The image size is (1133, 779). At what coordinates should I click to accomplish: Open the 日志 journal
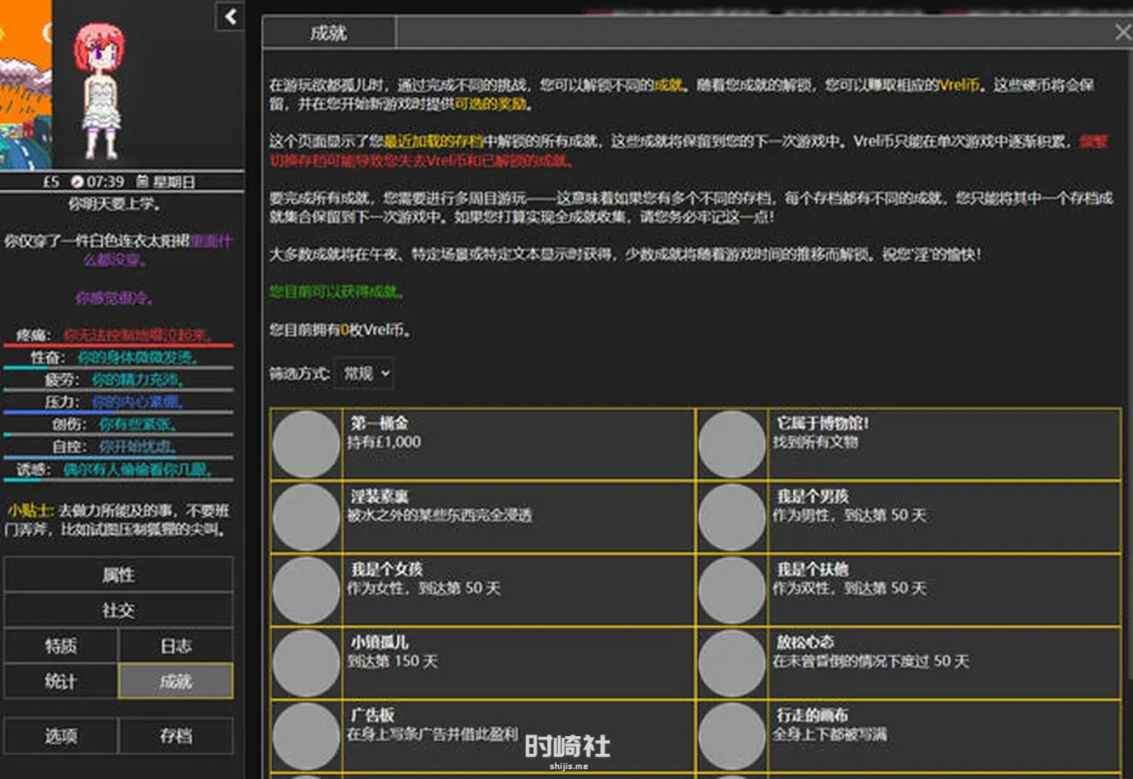click(x=176, y=646)
